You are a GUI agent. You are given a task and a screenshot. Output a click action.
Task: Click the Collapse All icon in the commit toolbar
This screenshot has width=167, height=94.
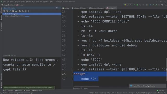[x=29, y=11]
